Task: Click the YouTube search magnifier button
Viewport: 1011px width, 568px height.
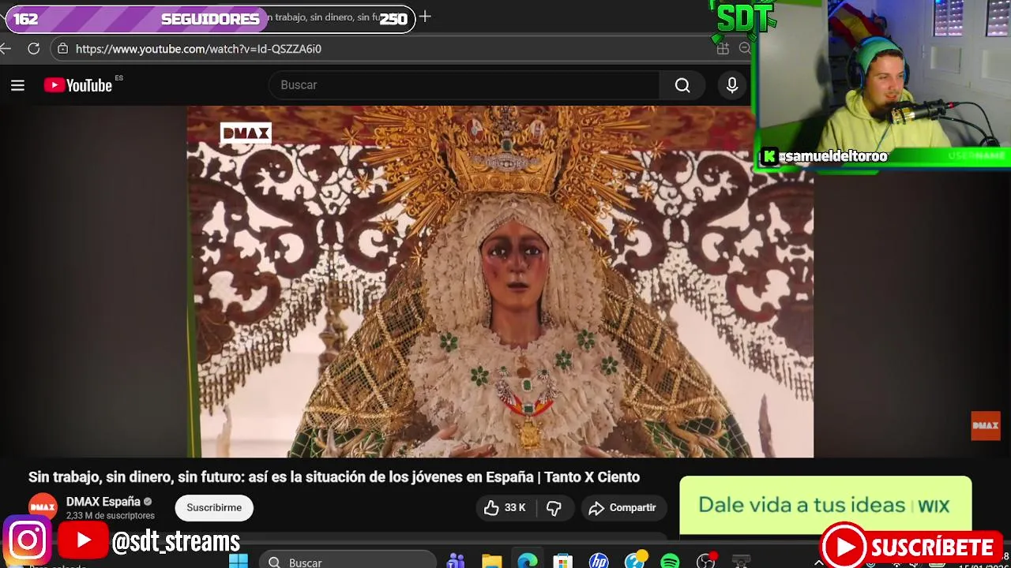Action: pyautogui.click(x=682, y=85)
